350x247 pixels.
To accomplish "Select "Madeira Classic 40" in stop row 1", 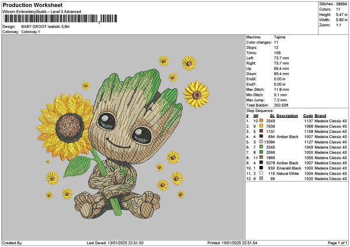I will (331, 121).
